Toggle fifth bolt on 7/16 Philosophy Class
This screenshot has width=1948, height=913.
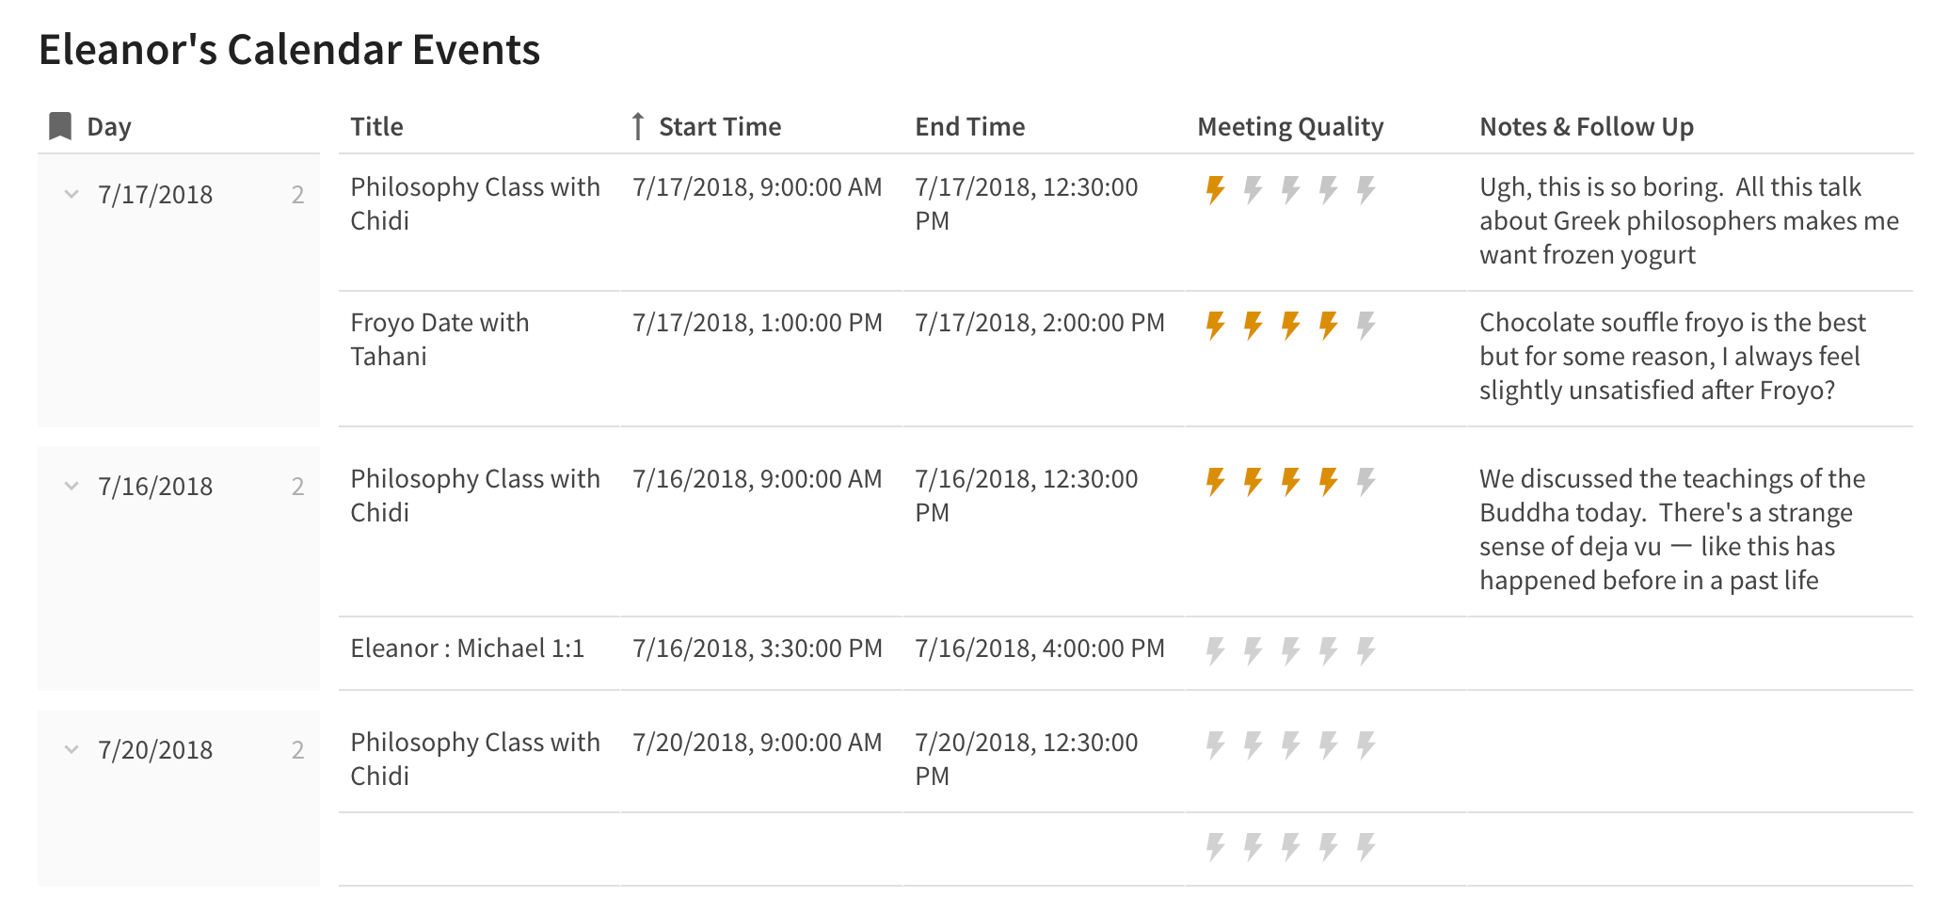(x=1365, y=482)
